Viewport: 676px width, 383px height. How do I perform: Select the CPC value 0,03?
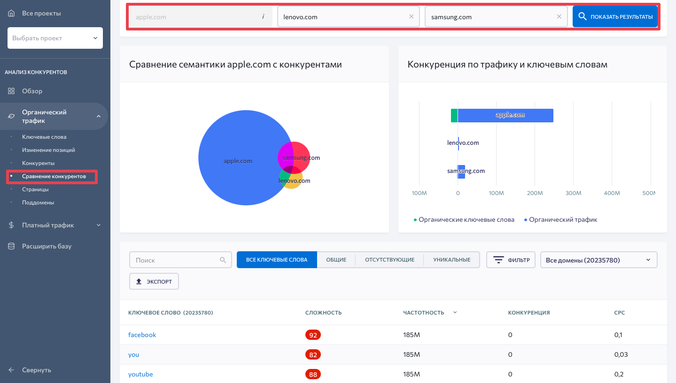pos(621,354)
